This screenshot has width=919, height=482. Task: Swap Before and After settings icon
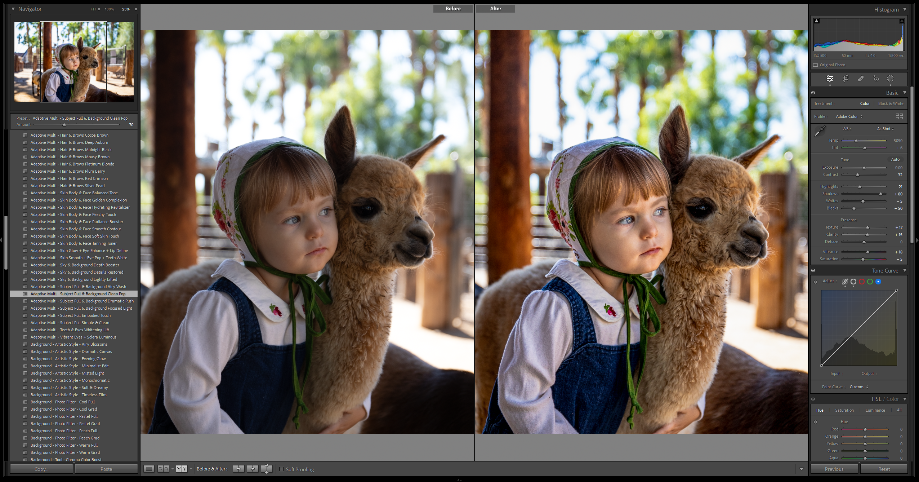(267, 469)
